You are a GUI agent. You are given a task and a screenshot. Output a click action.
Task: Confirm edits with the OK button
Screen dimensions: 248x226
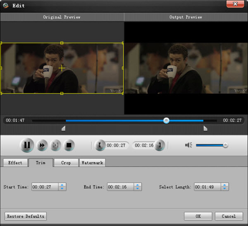pyautogui.click(x=198, y=216)
